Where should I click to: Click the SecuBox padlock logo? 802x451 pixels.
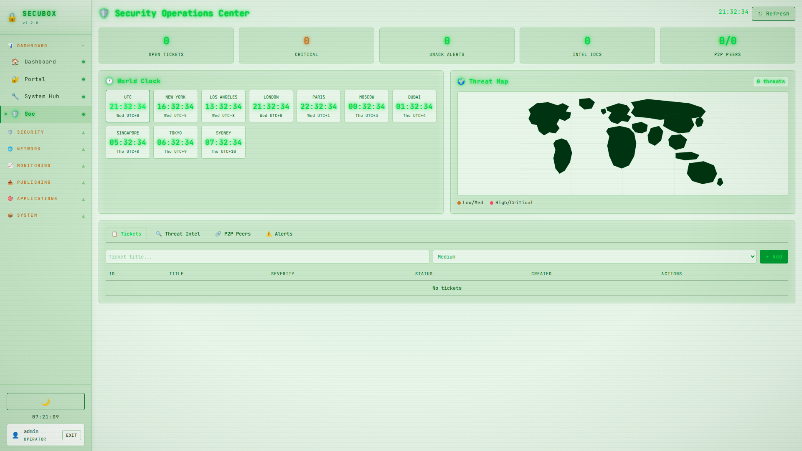pos(12,17)
